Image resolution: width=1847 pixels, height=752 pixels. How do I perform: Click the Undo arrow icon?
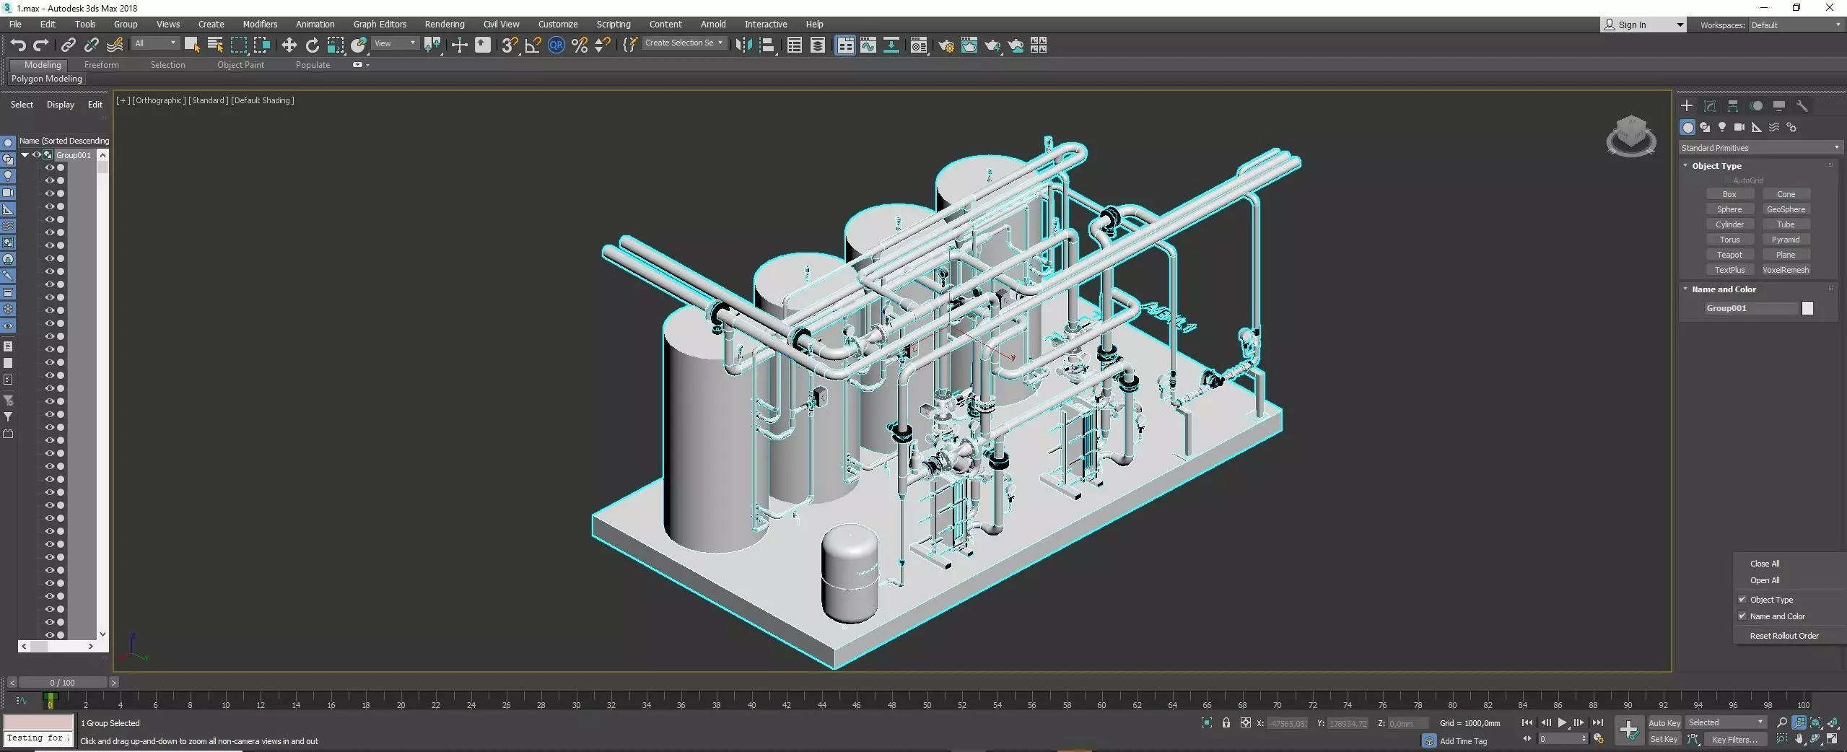tap(18, 45)
